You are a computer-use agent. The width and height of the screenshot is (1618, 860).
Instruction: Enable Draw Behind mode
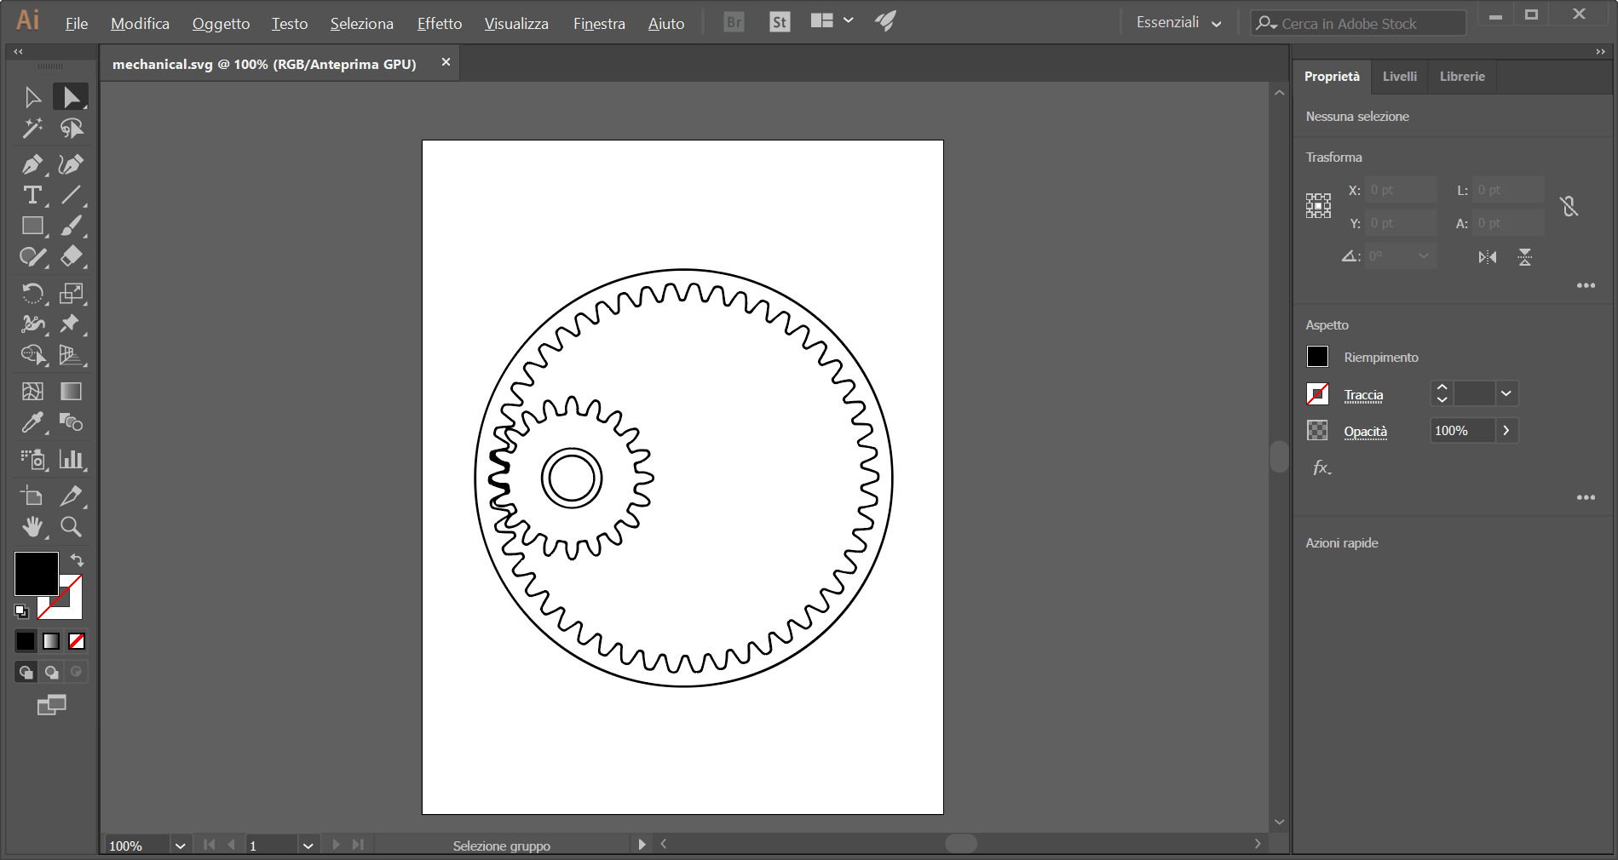pyautogui.click(x=51, y=672)
